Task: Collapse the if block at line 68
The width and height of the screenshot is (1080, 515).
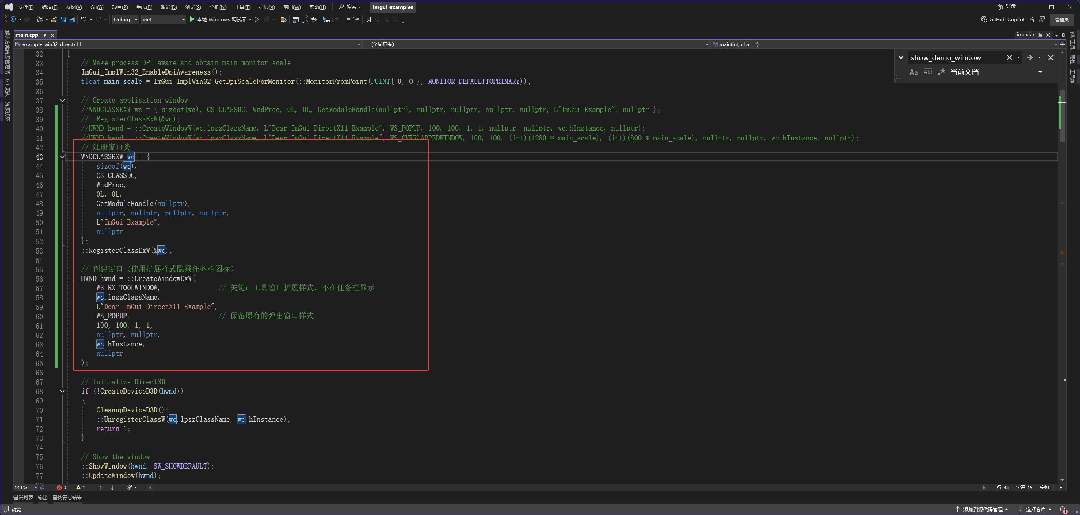Action: [x=62, y=391]
